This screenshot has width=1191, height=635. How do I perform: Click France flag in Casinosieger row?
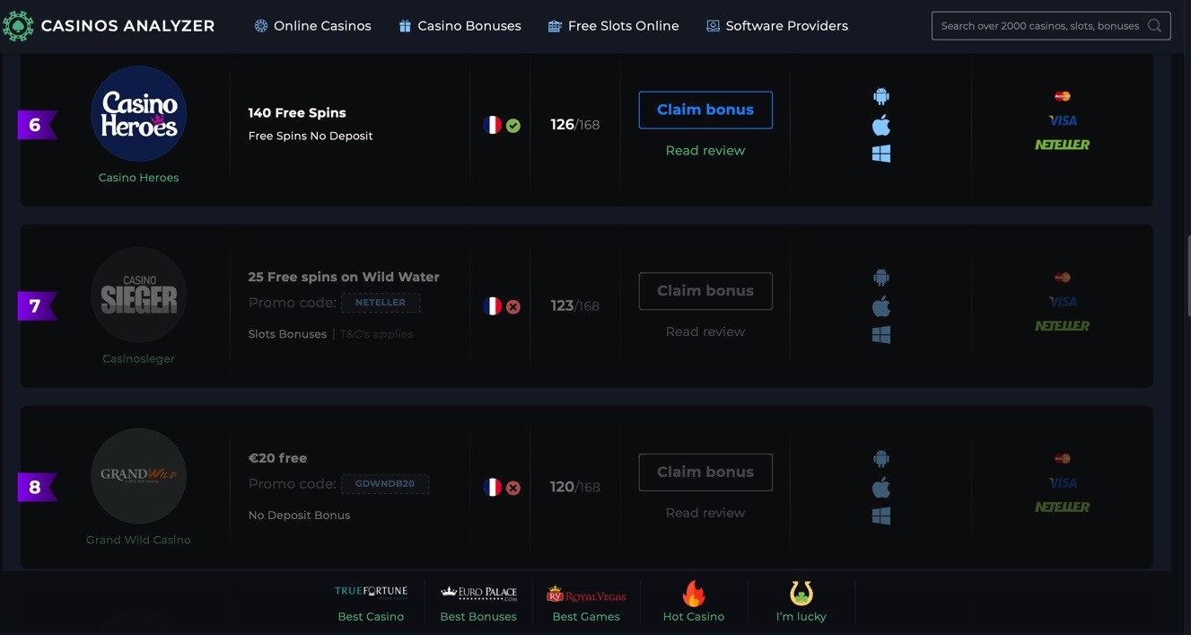coord(492,306)
